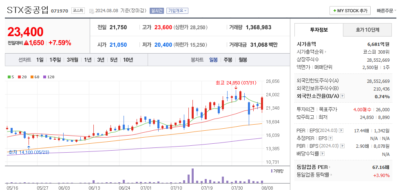Viewport: 398px width, 190px height.
Task: Click the plus icon in MY STOCK 추가
Action: click(335, 11)
